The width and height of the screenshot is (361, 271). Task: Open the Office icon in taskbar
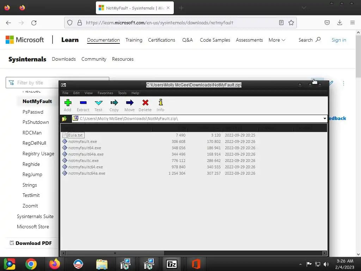tap(196, 264)
